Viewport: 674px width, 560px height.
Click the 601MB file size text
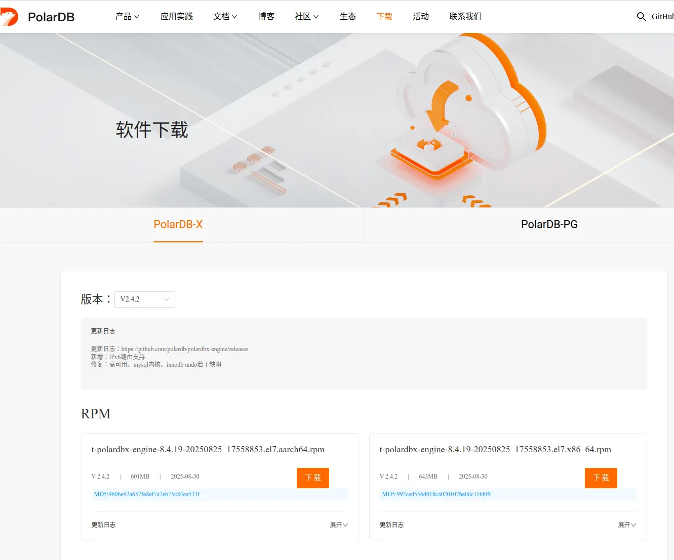140,477
